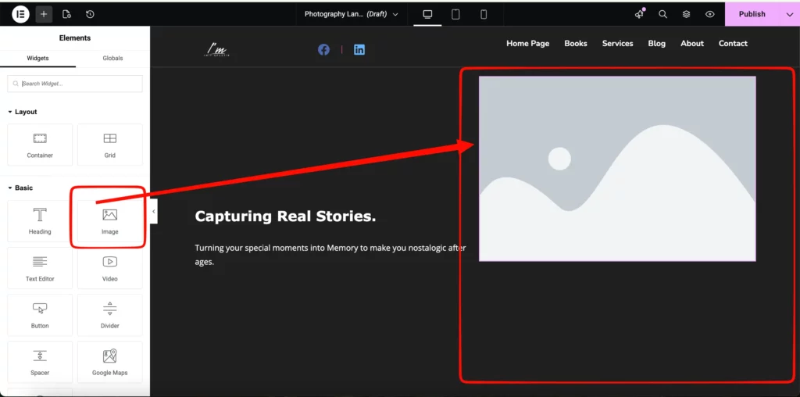Open the Books menu link
This screenshot has width=800, height=397.
pyautogui.click(x=576, y=44)
